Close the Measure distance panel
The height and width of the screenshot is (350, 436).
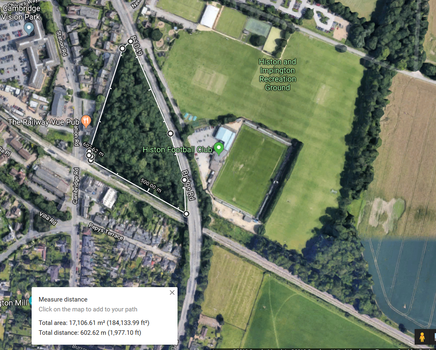[172, 292]
